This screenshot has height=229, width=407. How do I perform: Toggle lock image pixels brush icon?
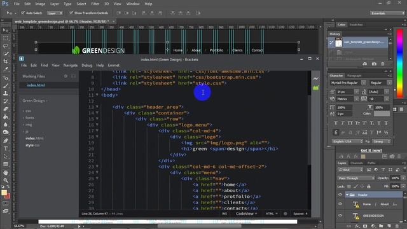(355, 186)
